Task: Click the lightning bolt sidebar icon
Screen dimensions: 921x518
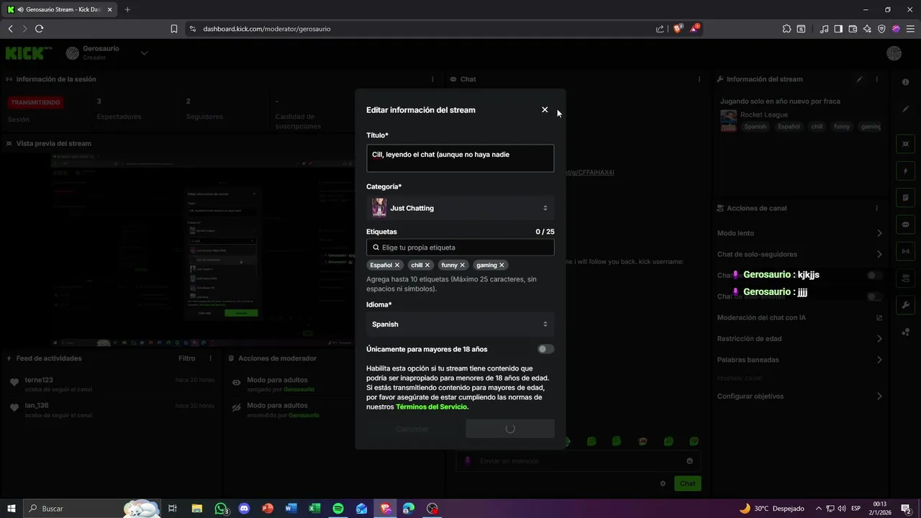Action: click(x=905, y=171)
